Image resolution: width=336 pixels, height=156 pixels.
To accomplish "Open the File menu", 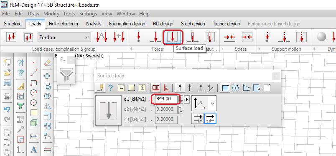I will (x=6, y=14).
